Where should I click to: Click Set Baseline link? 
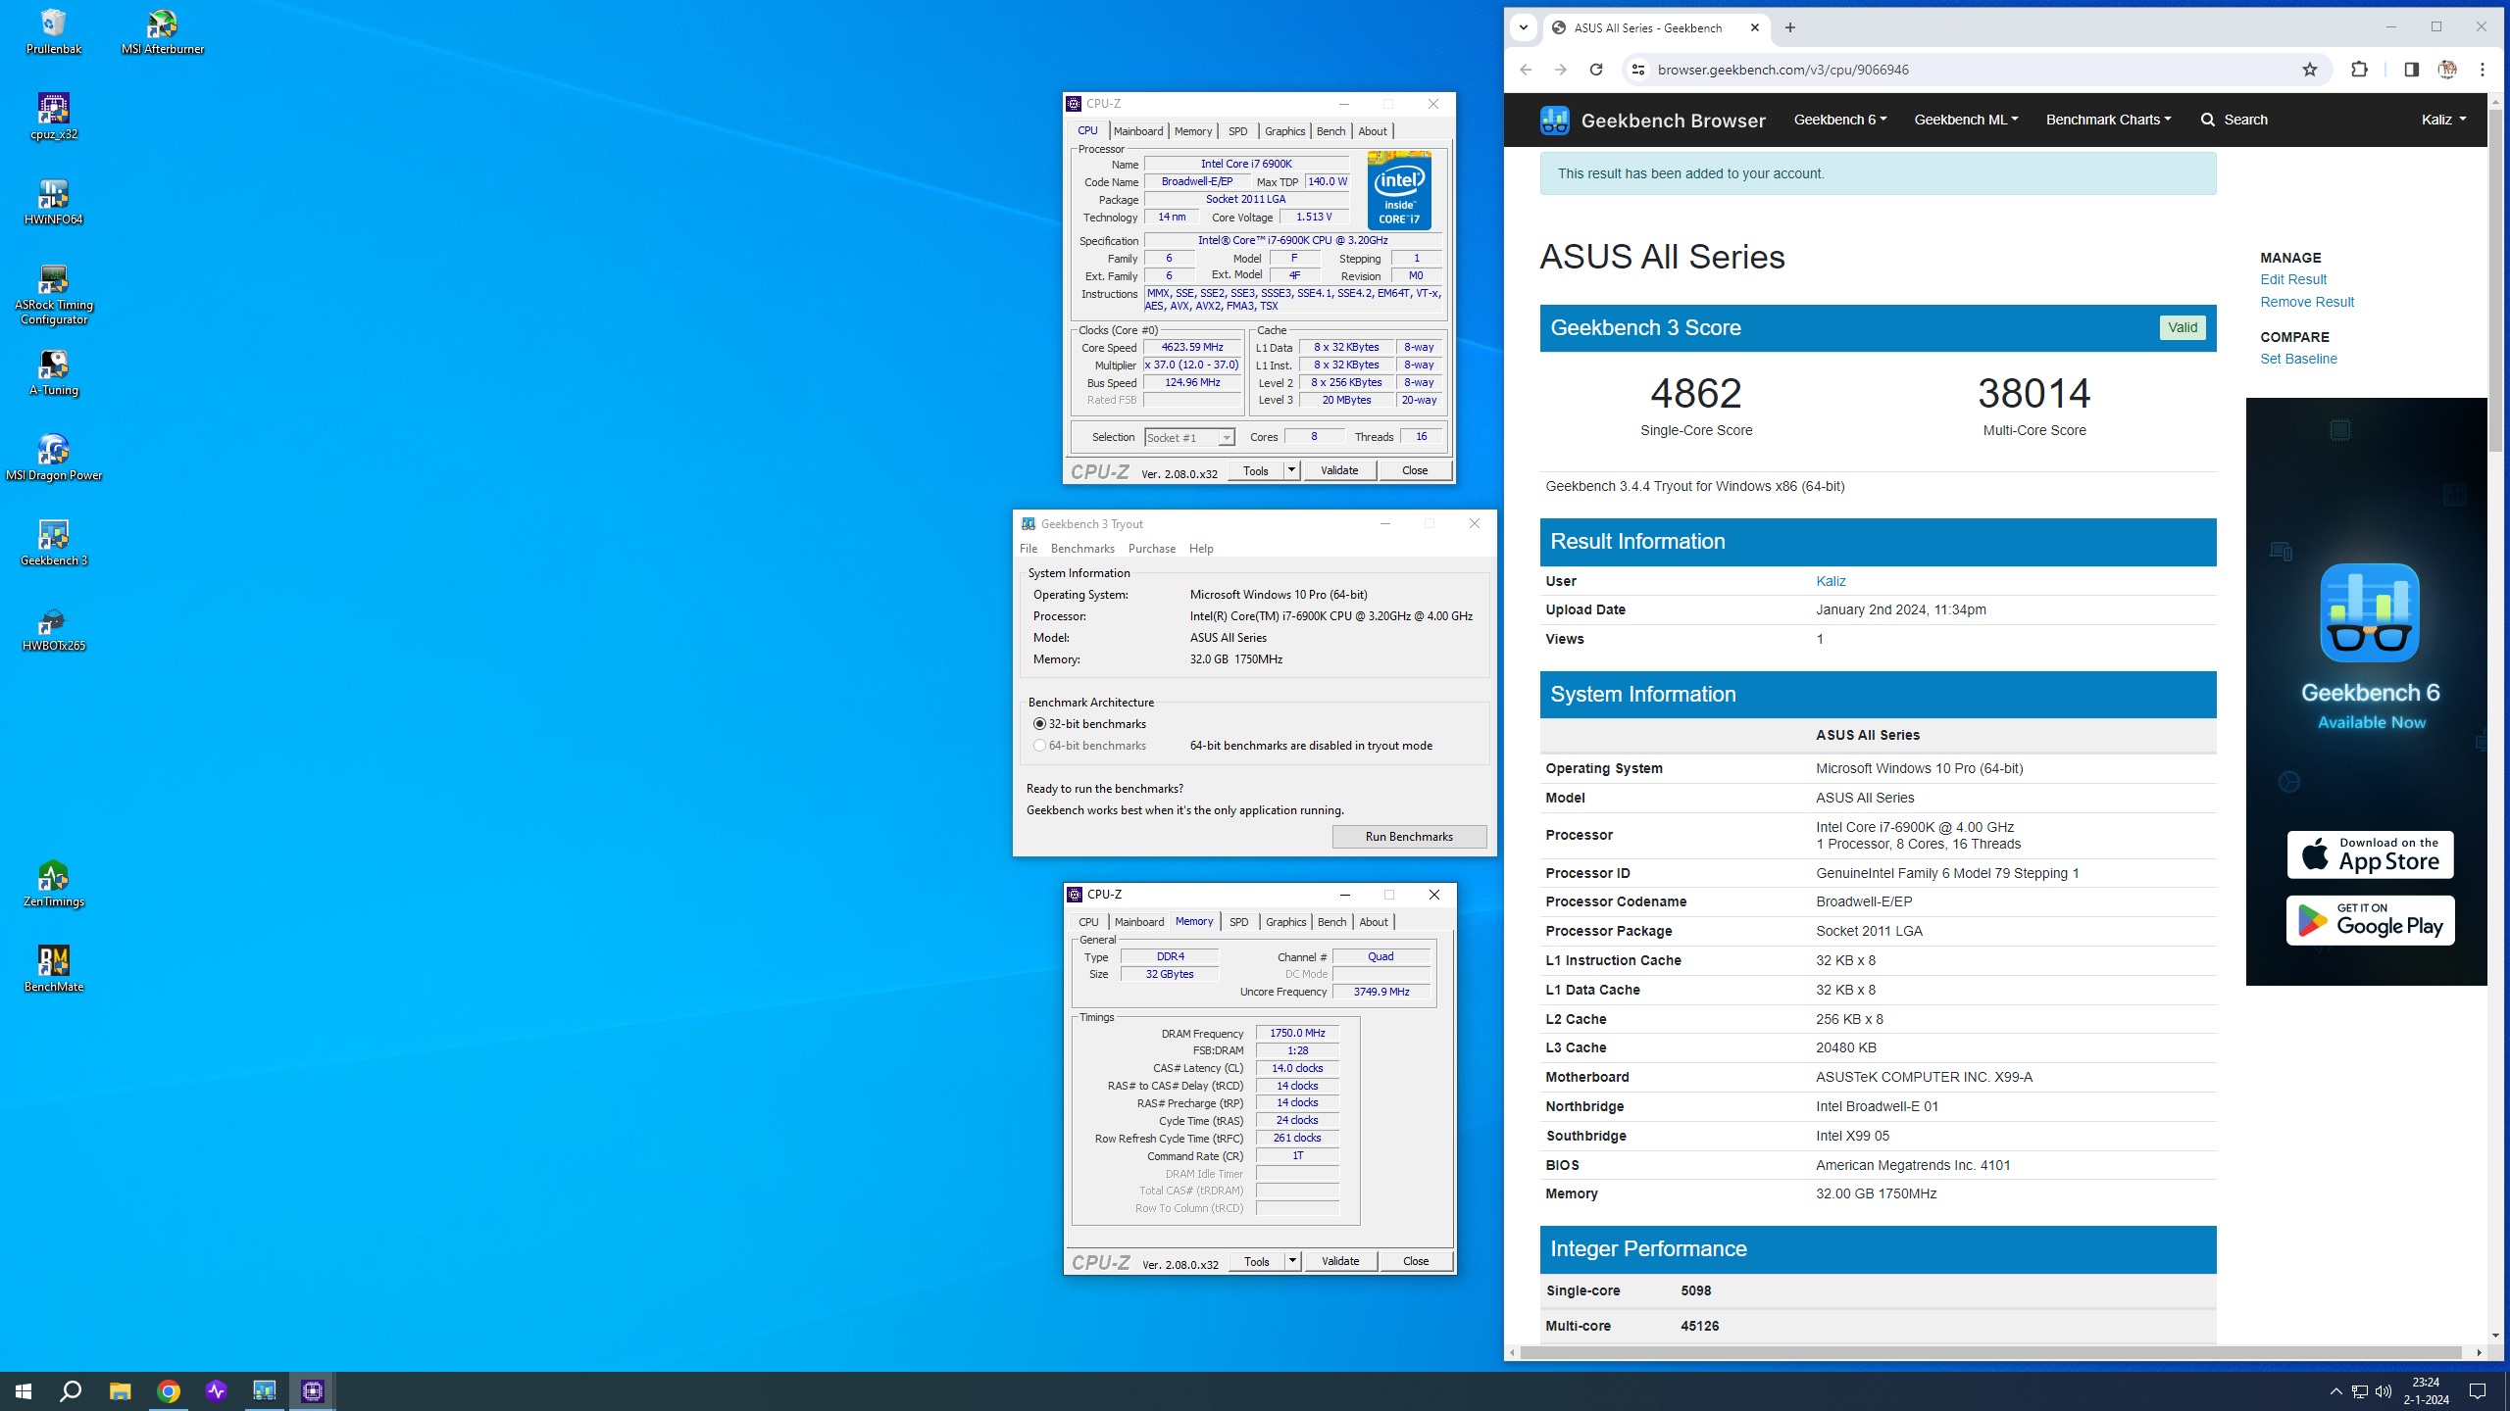(x=2298, y=359)
